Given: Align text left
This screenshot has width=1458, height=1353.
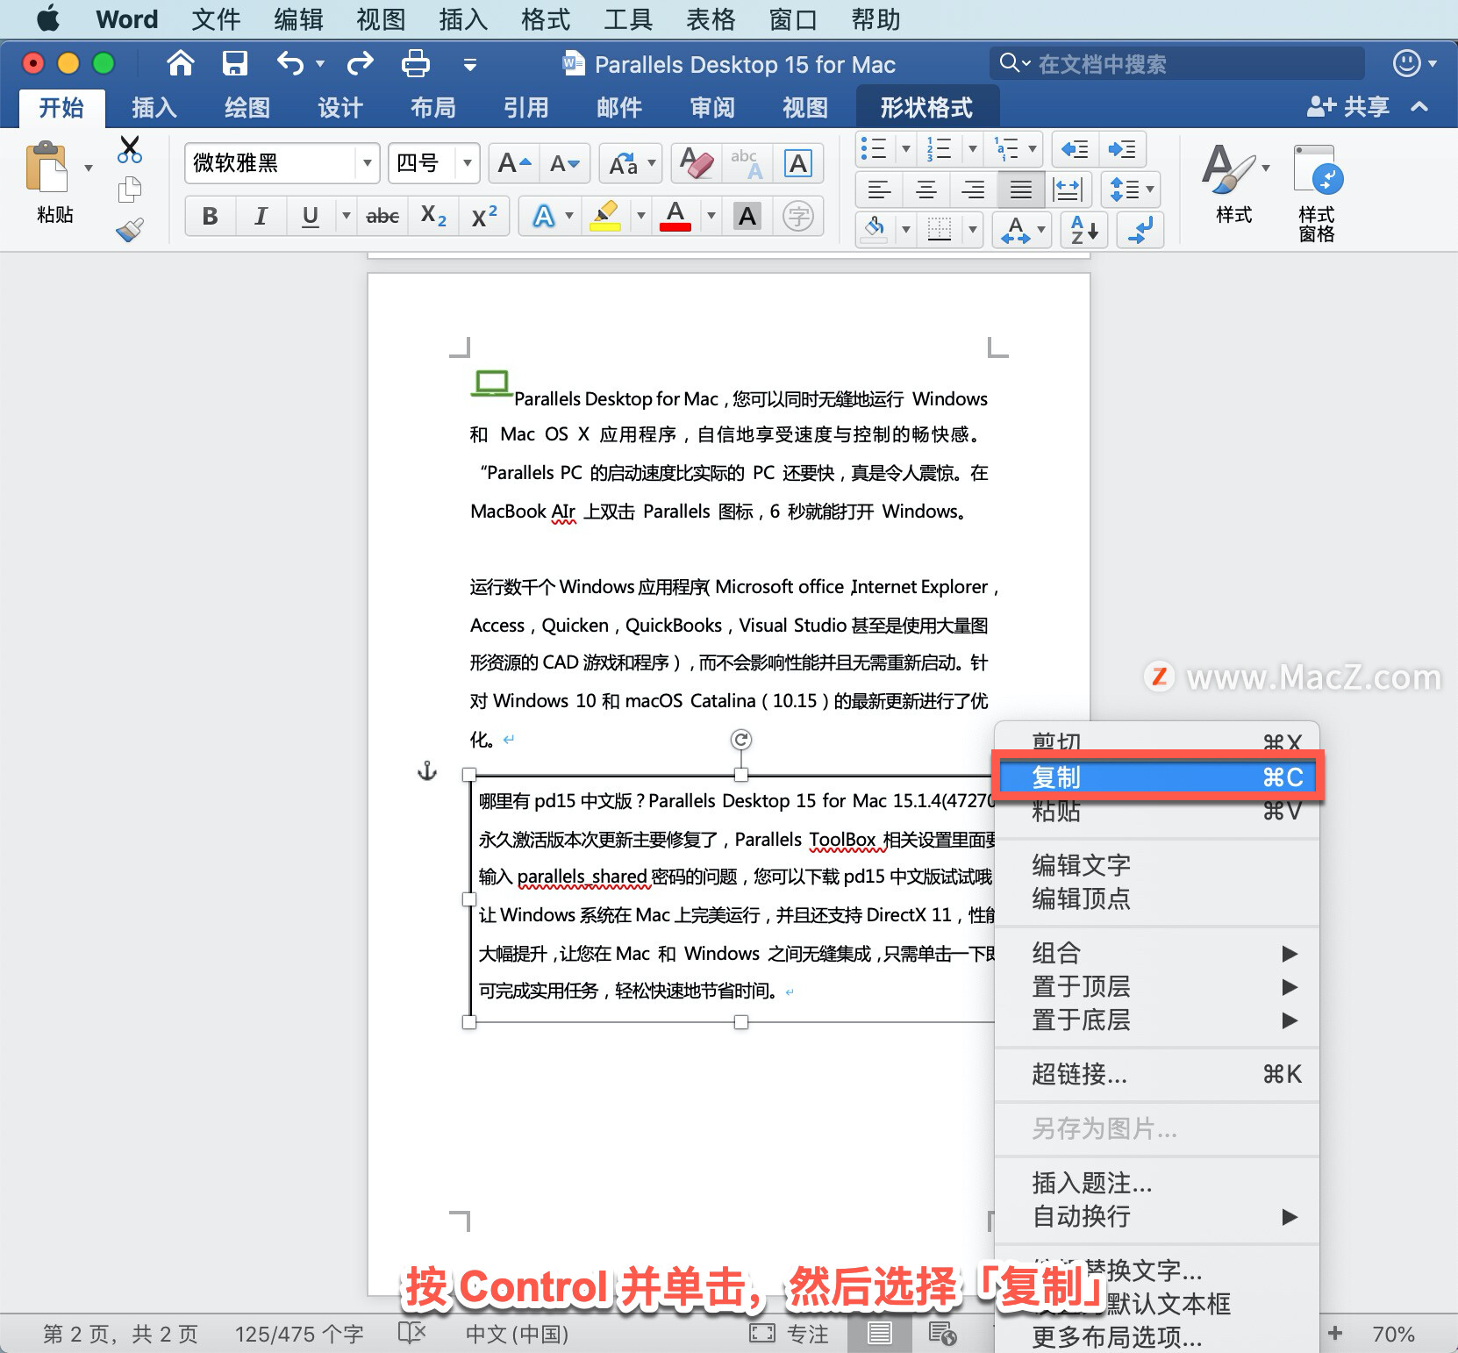Looking at the screenshot, I should tap(879, 190).
